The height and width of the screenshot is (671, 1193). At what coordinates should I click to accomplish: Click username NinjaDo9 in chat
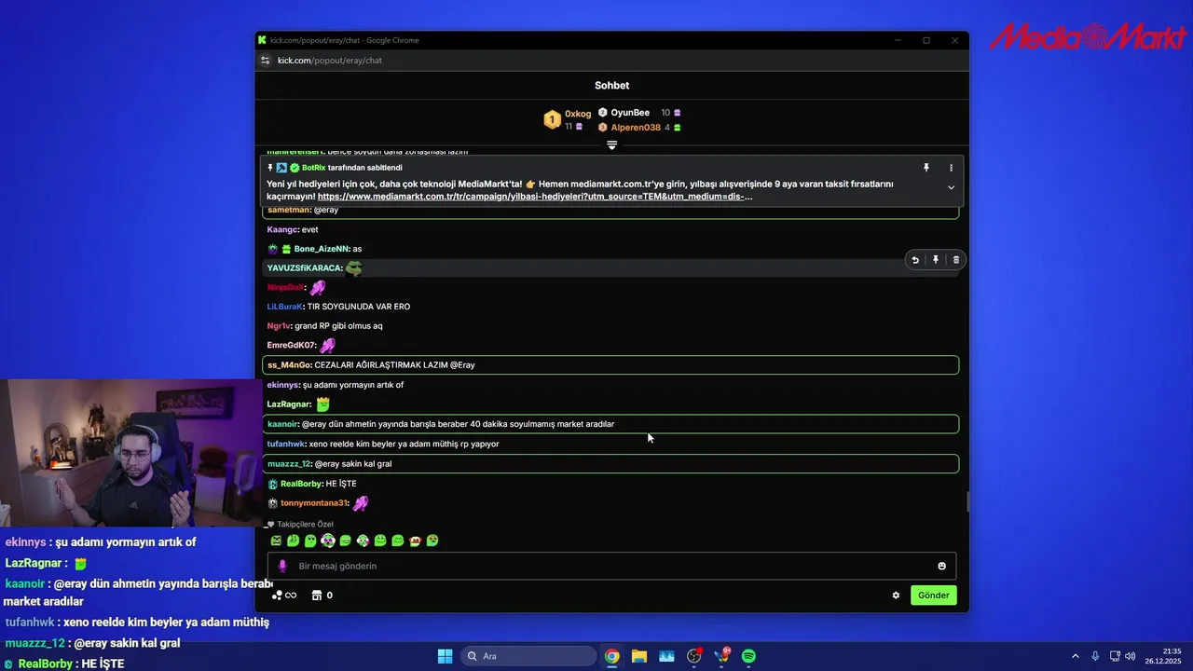[x=286, y=287]
